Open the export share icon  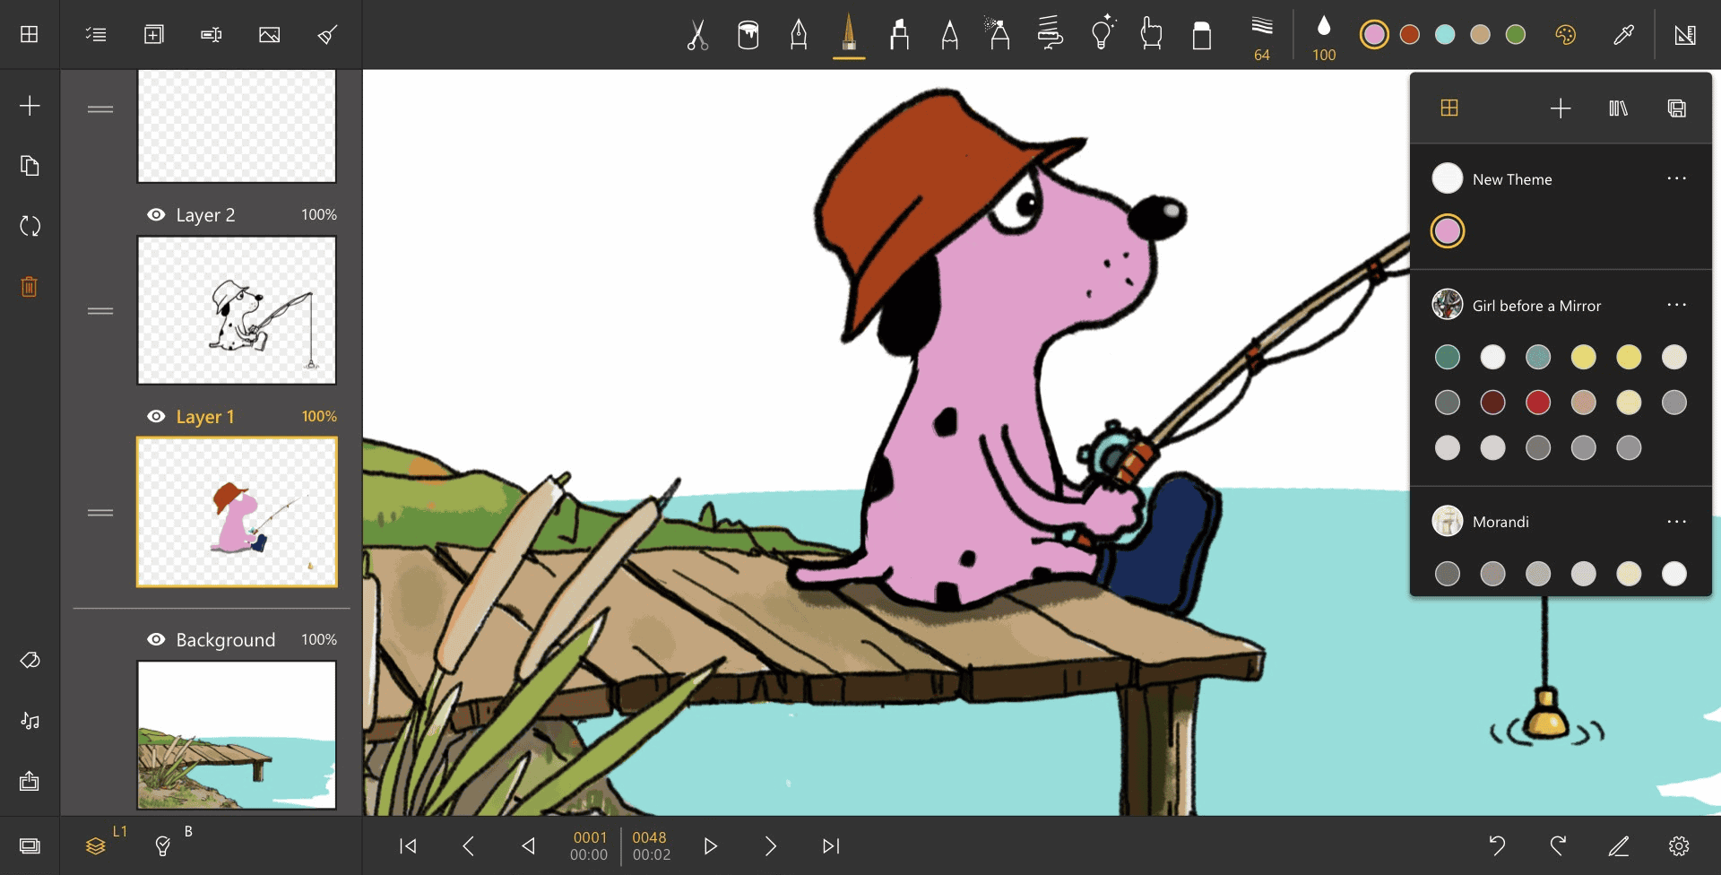pos(30,781)
